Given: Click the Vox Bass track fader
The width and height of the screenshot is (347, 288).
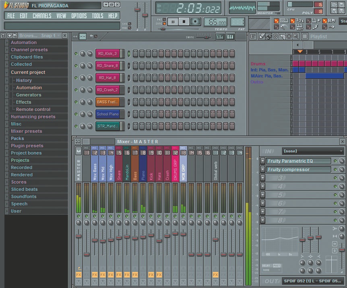Looking at the screenshot, I should click(x=95, y=240).
